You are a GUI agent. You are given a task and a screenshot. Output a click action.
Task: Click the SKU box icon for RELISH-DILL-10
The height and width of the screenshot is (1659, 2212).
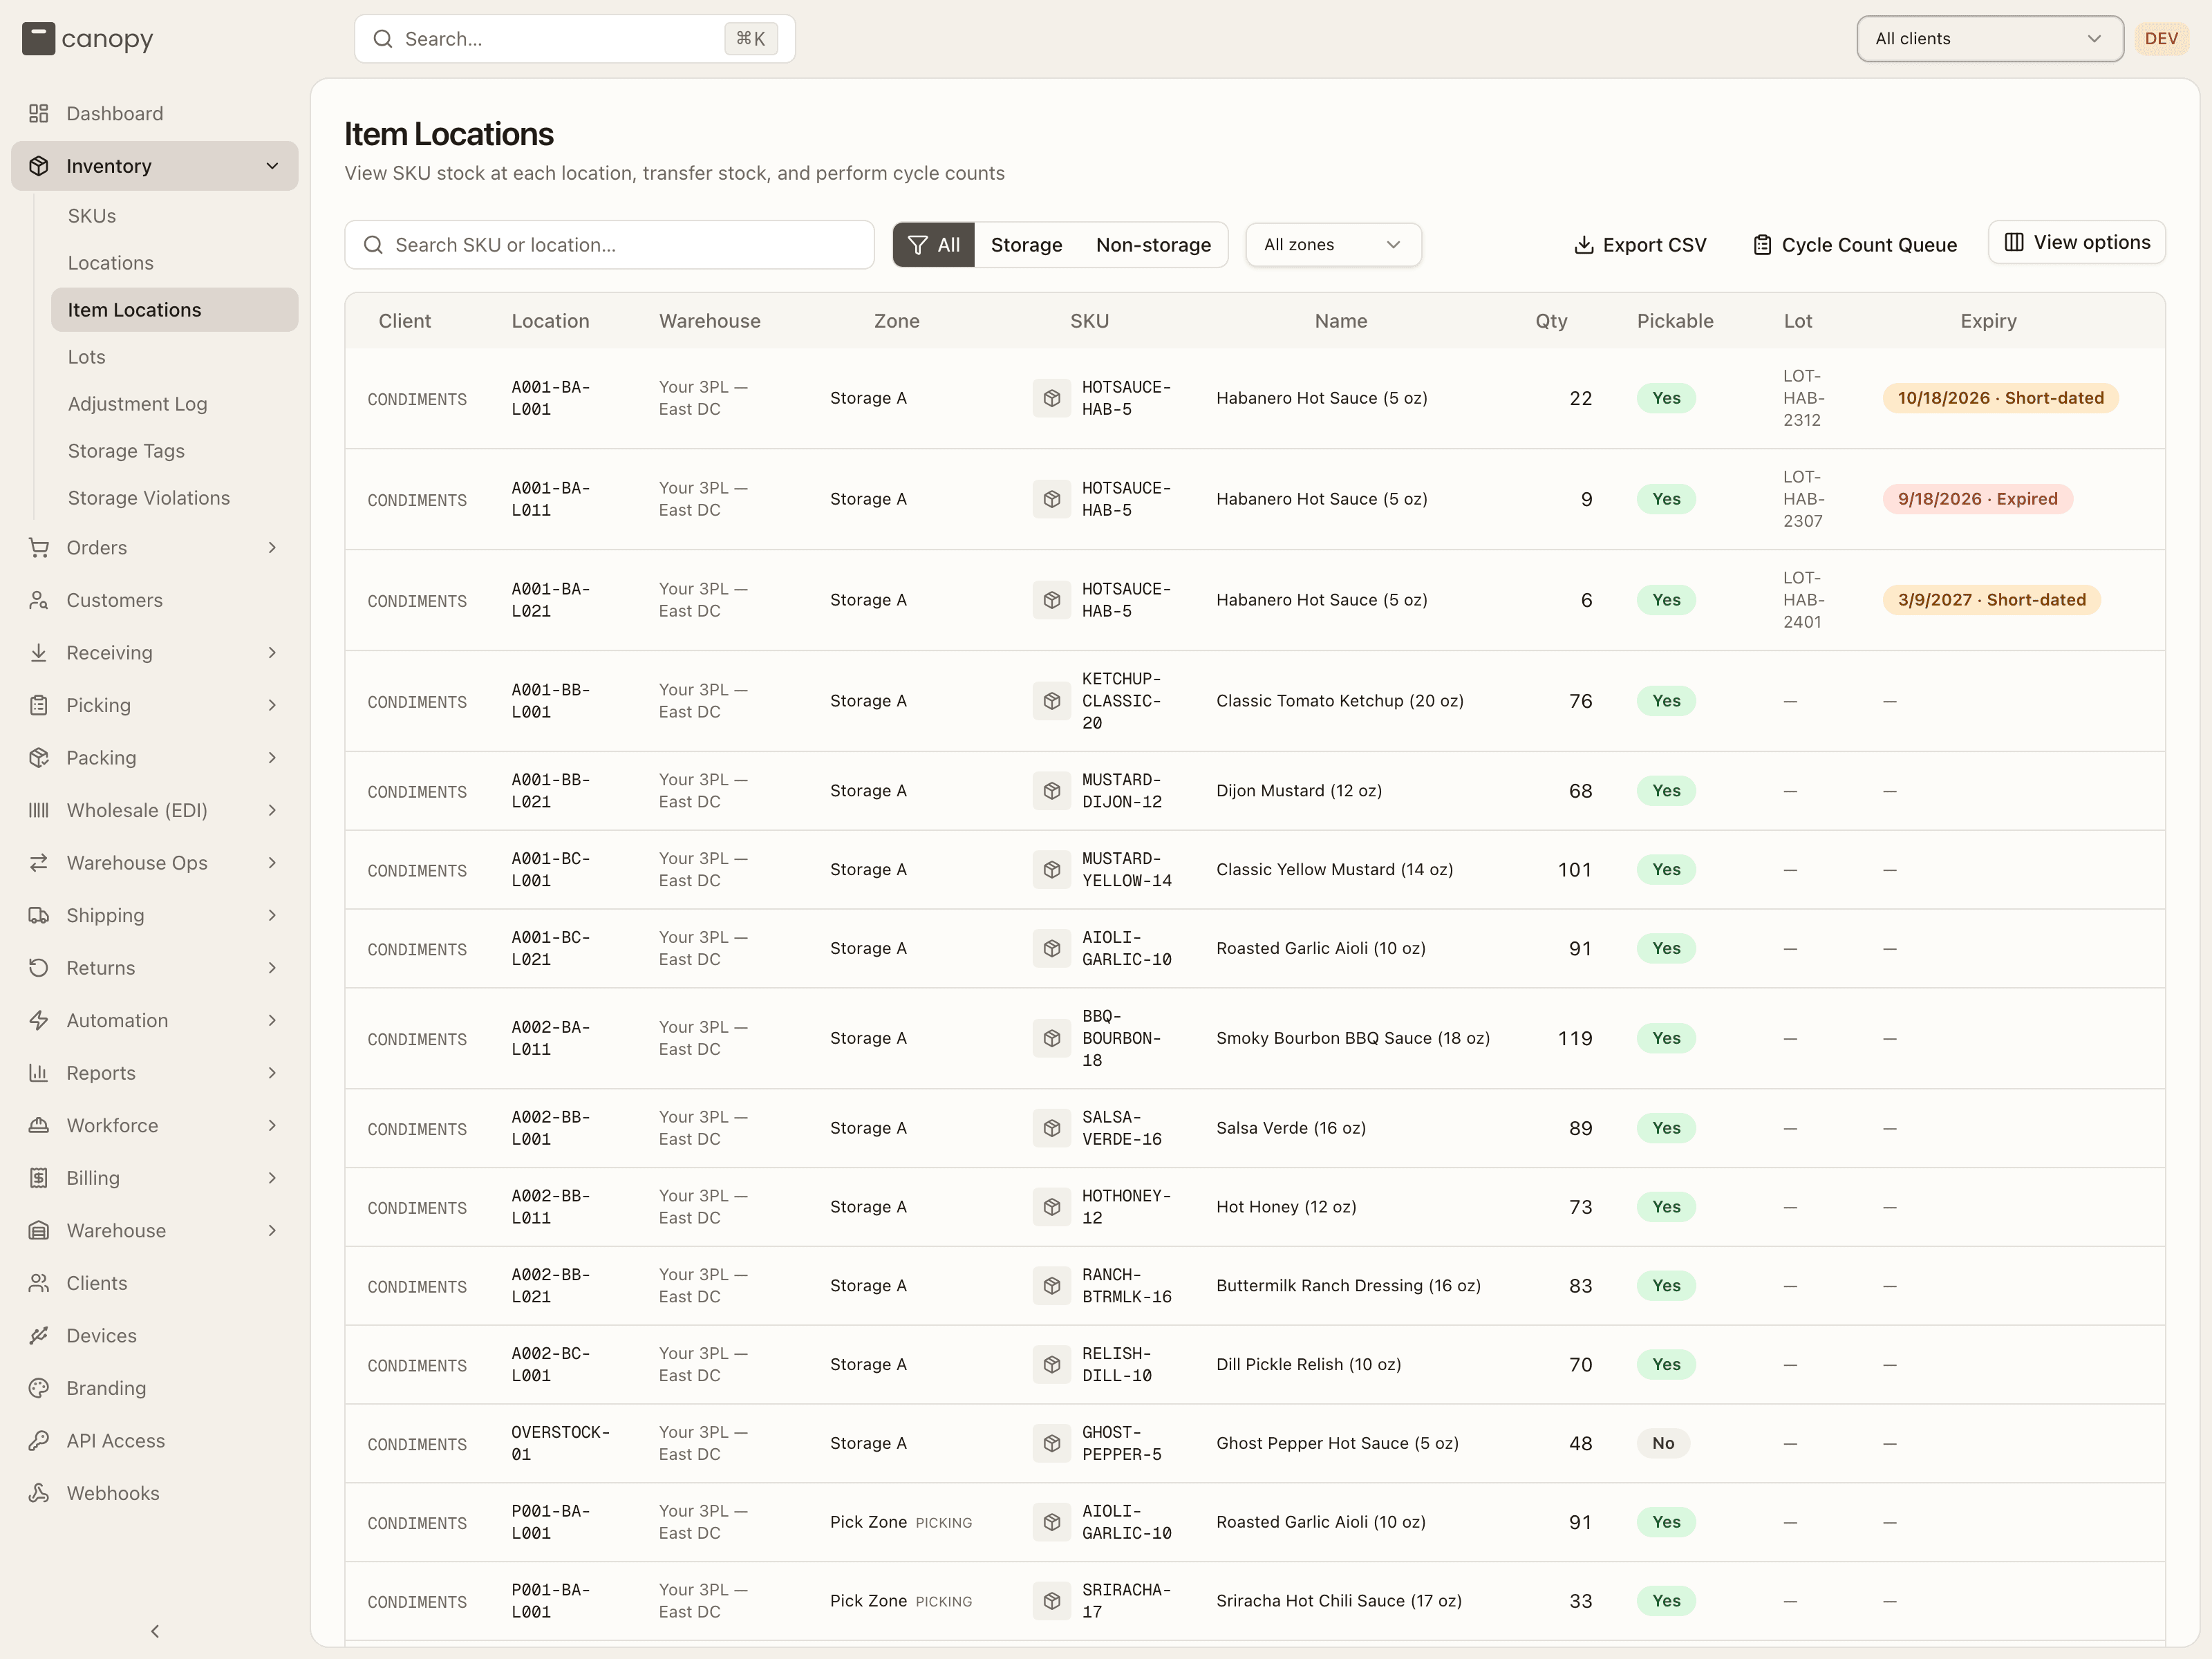pyautogui.click(x=1051, y=1365)
